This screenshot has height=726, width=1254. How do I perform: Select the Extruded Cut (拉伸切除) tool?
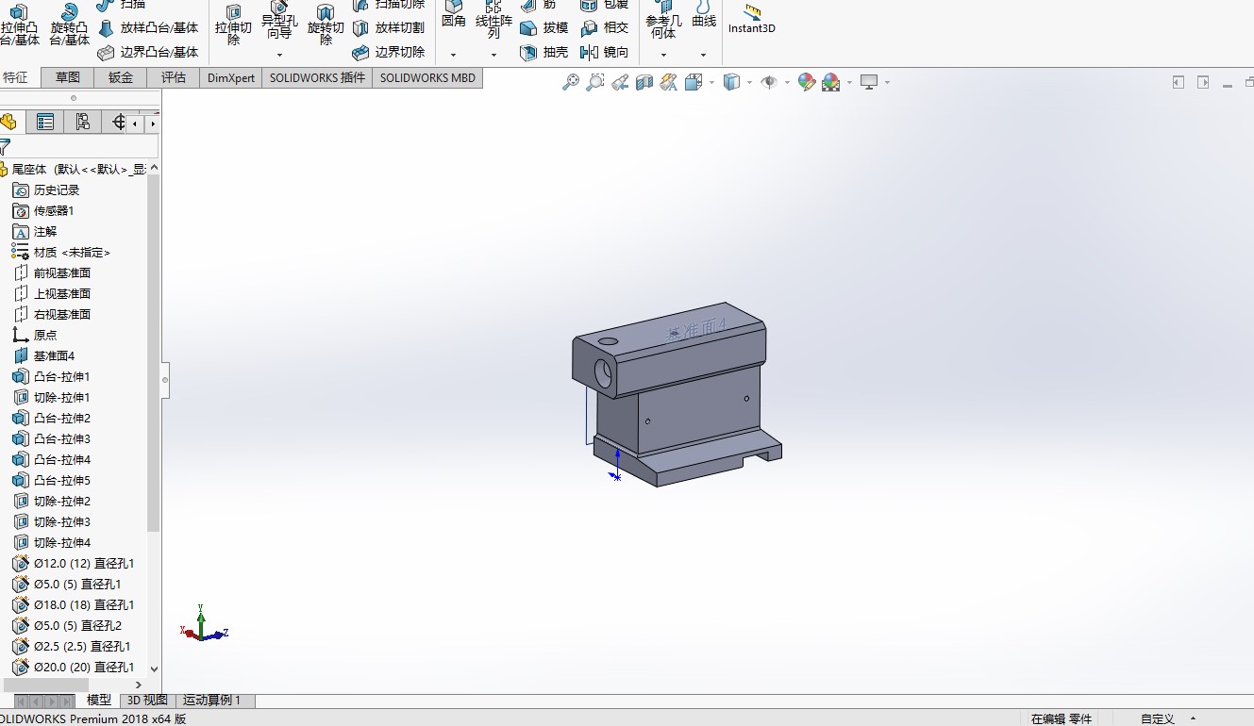[233, 25]
